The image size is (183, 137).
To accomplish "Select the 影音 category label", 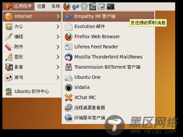I will [19, 67].
